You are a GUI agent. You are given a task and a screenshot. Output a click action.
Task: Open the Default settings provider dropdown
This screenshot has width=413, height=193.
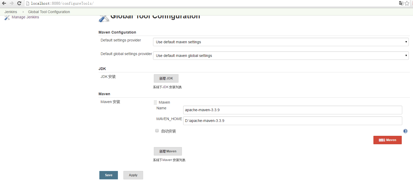(x=281, y=42)
